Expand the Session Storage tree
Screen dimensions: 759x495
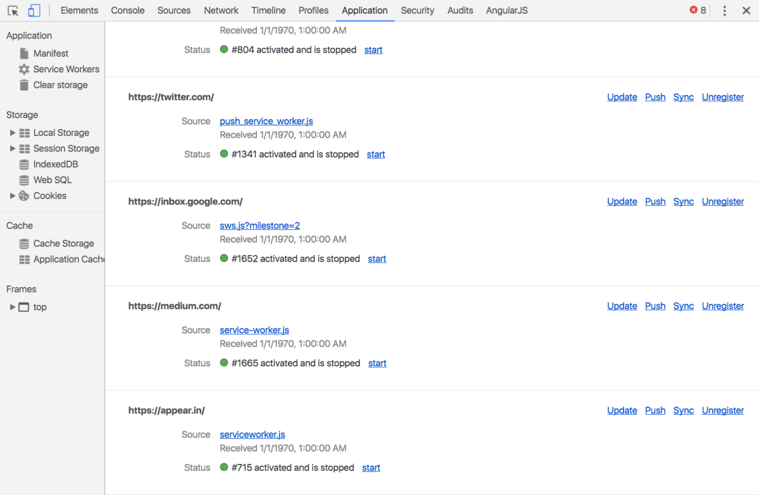click(x=12, y=148)
